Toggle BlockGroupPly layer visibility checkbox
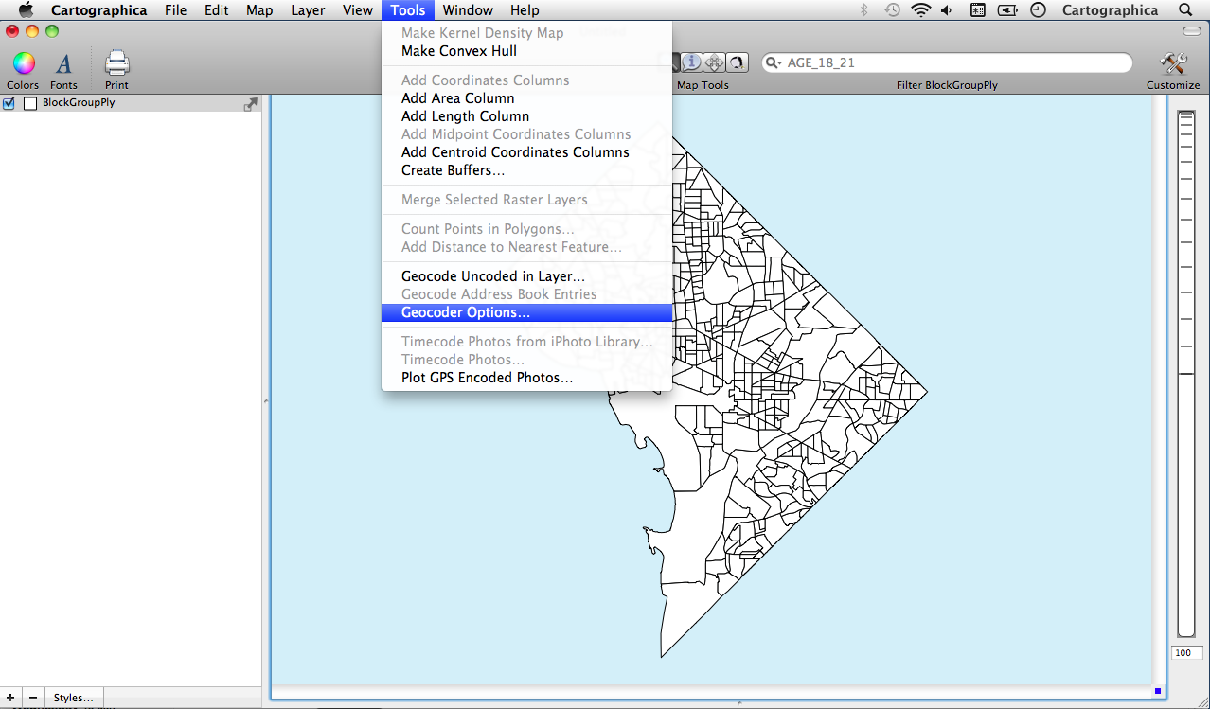Screen dimensions: 1210x709 pos(9,103)
